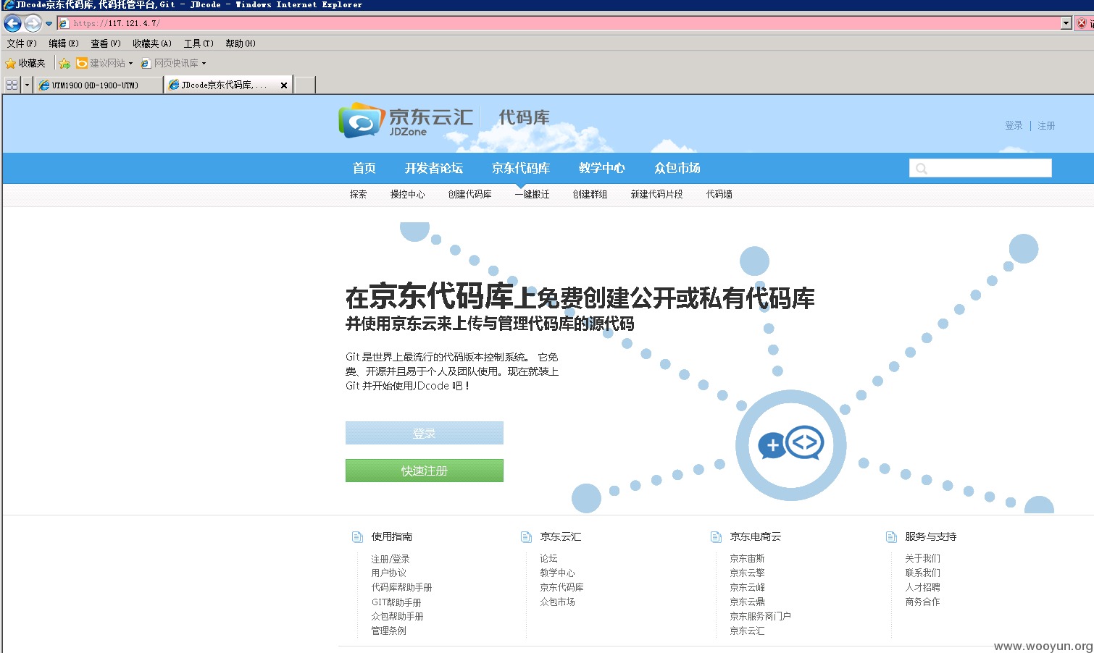Click the top-right 登录 link
Image resolution: width=1094 pixels, height=653 pixels.
[x=1014, y=125]
